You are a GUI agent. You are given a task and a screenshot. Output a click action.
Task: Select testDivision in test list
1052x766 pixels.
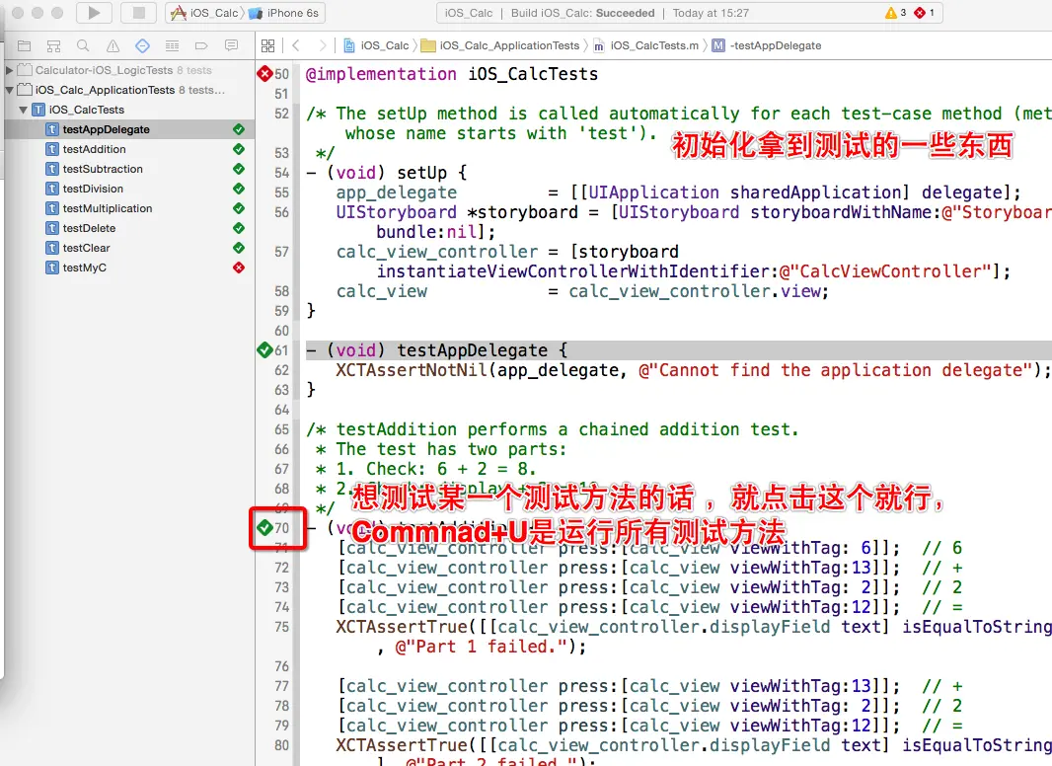[x=129, y=189]
